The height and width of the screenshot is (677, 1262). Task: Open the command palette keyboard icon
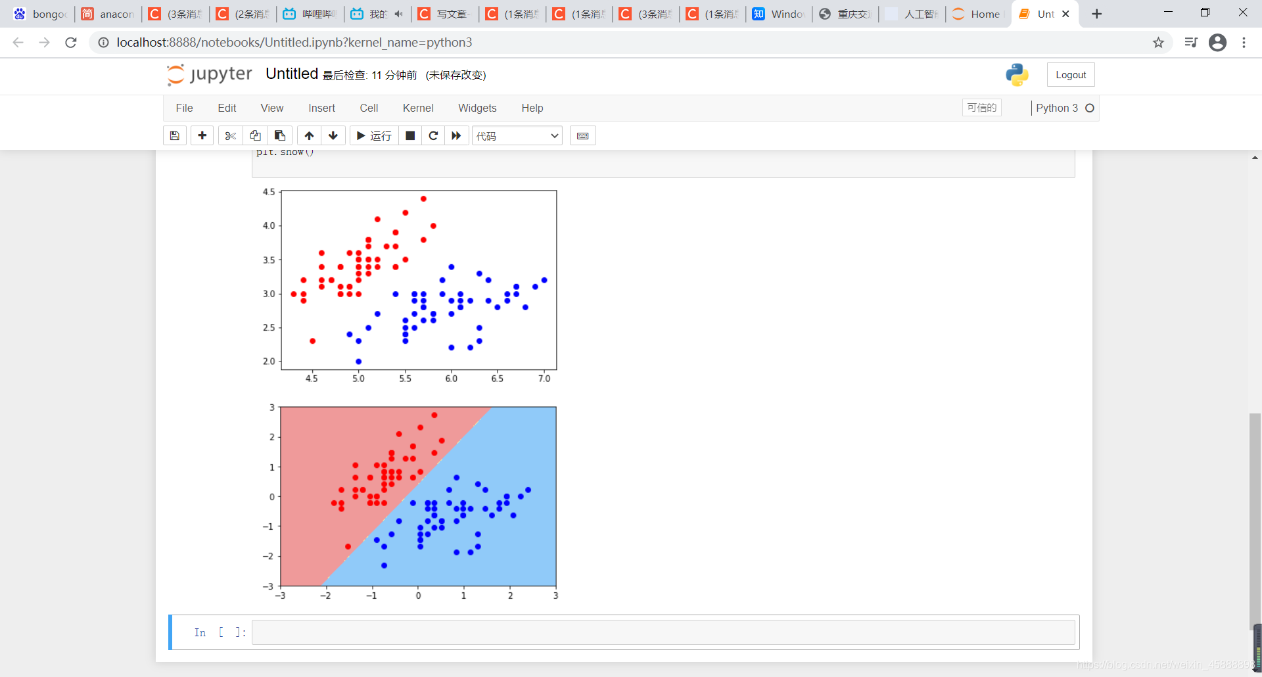pos(582,135)
